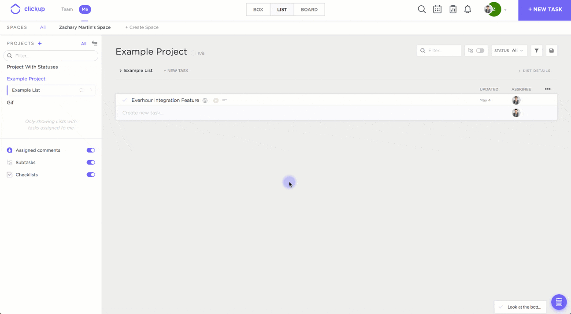Show All projects link in sidebar
This screenshot has height=314, width=571.
(x=84, y=44)
